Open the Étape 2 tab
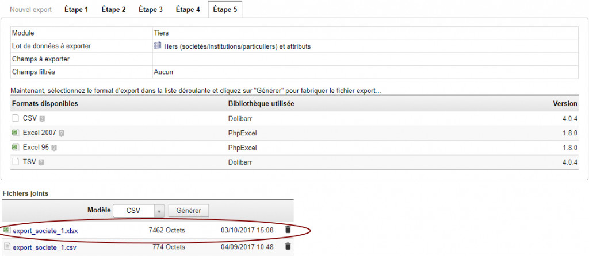The image size is (589, 256). 113,10
